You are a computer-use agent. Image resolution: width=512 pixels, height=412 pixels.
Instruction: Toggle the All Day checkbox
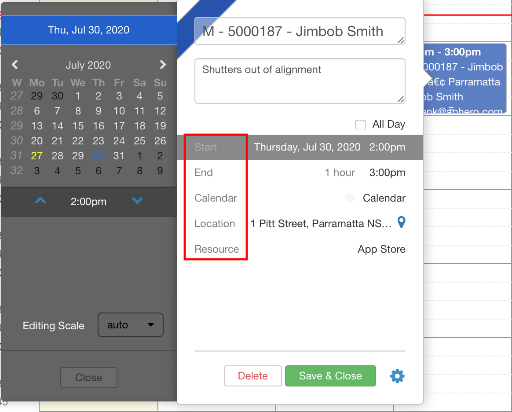point(361,125)
